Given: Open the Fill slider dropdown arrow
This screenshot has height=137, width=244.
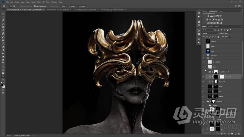Looking at the screenshot, I should click(230, 37).
